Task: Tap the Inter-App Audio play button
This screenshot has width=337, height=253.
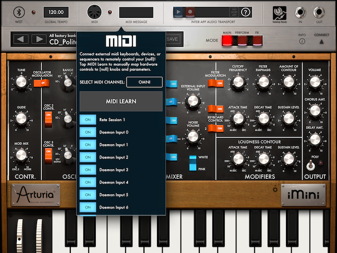Action: coord(178,12)
